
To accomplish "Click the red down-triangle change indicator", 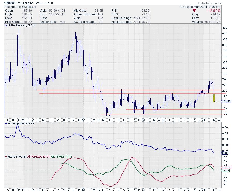I will click(x=194, y=10).
